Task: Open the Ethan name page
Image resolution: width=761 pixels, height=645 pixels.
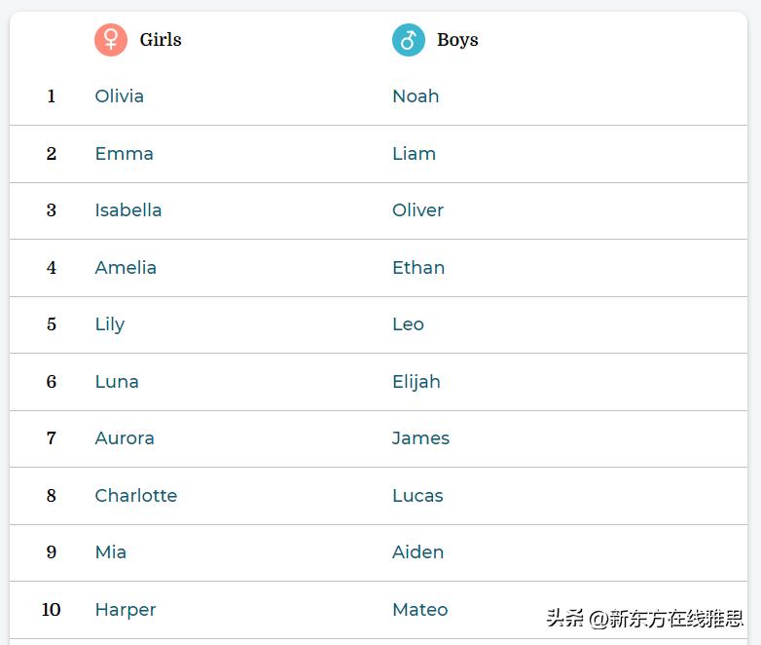Action: point(418,268)
